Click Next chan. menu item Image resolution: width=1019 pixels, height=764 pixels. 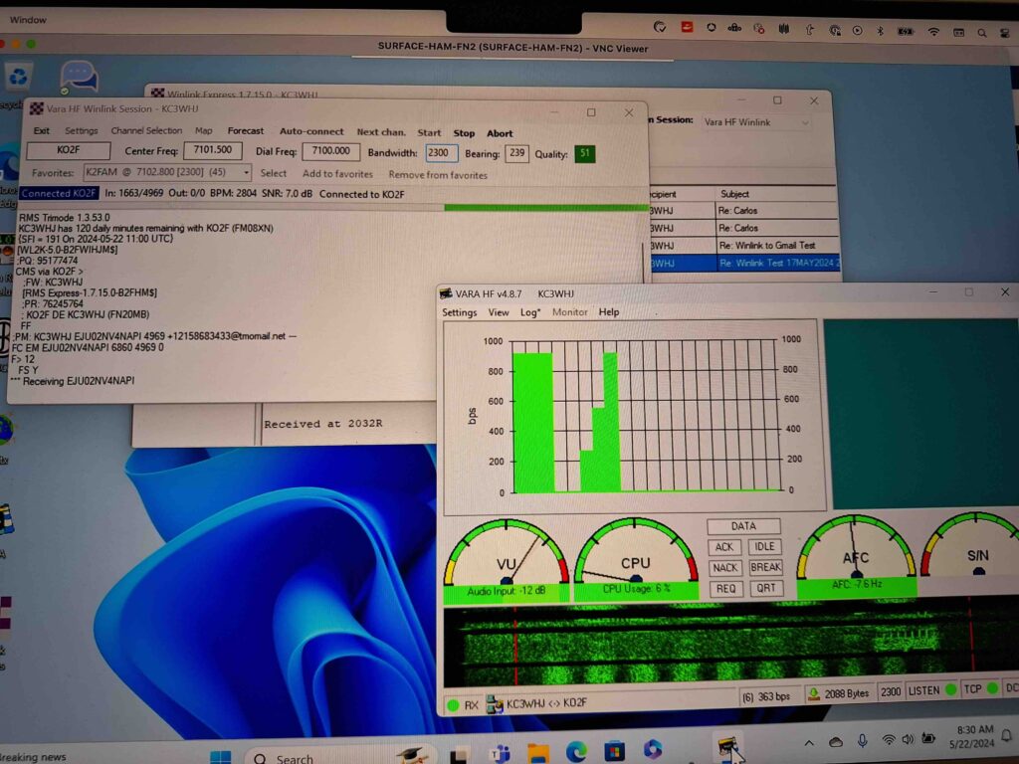pyautogui.click(x=381, y=132)
